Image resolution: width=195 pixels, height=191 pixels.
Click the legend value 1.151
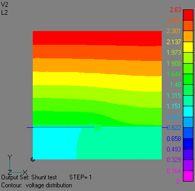tap(174, 106)
